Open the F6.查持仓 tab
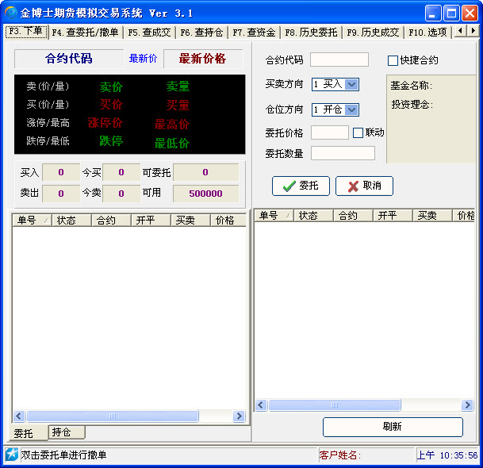This screenshot has height=468, width=483. (201, 32)
